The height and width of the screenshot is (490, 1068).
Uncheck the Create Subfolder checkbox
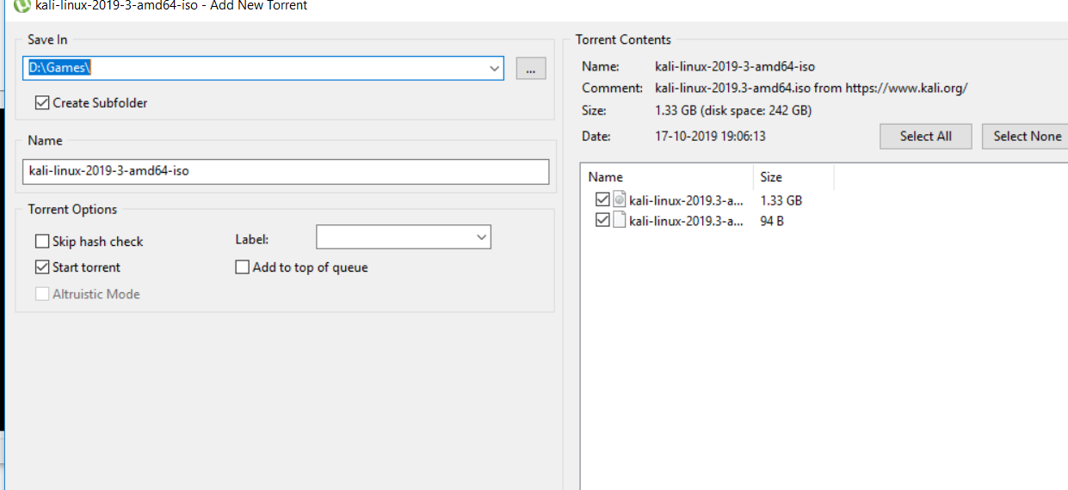coord(42,103)
